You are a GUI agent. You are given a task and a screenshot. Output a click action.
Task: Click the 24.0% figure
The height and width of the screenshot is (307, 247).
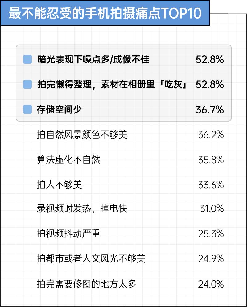tap(211, 284)
